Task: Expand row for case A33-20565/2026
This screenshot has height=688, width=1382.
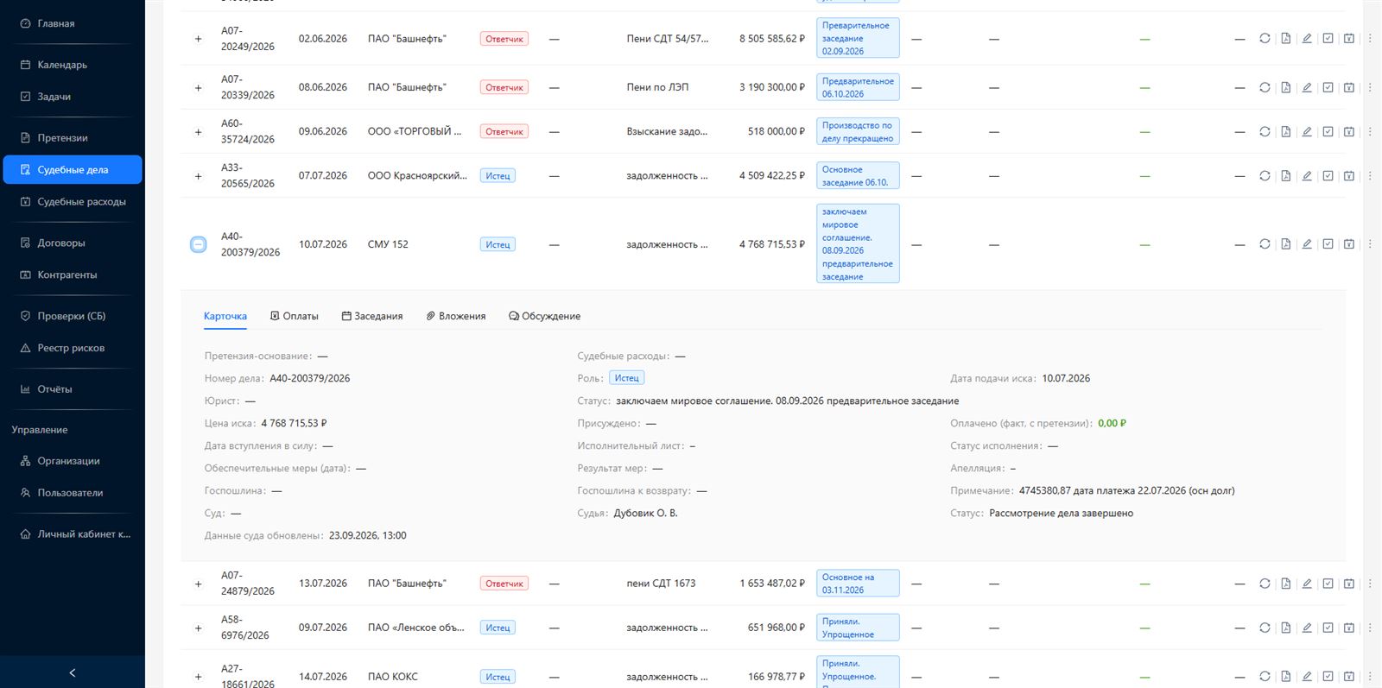Action: point(198,176)
